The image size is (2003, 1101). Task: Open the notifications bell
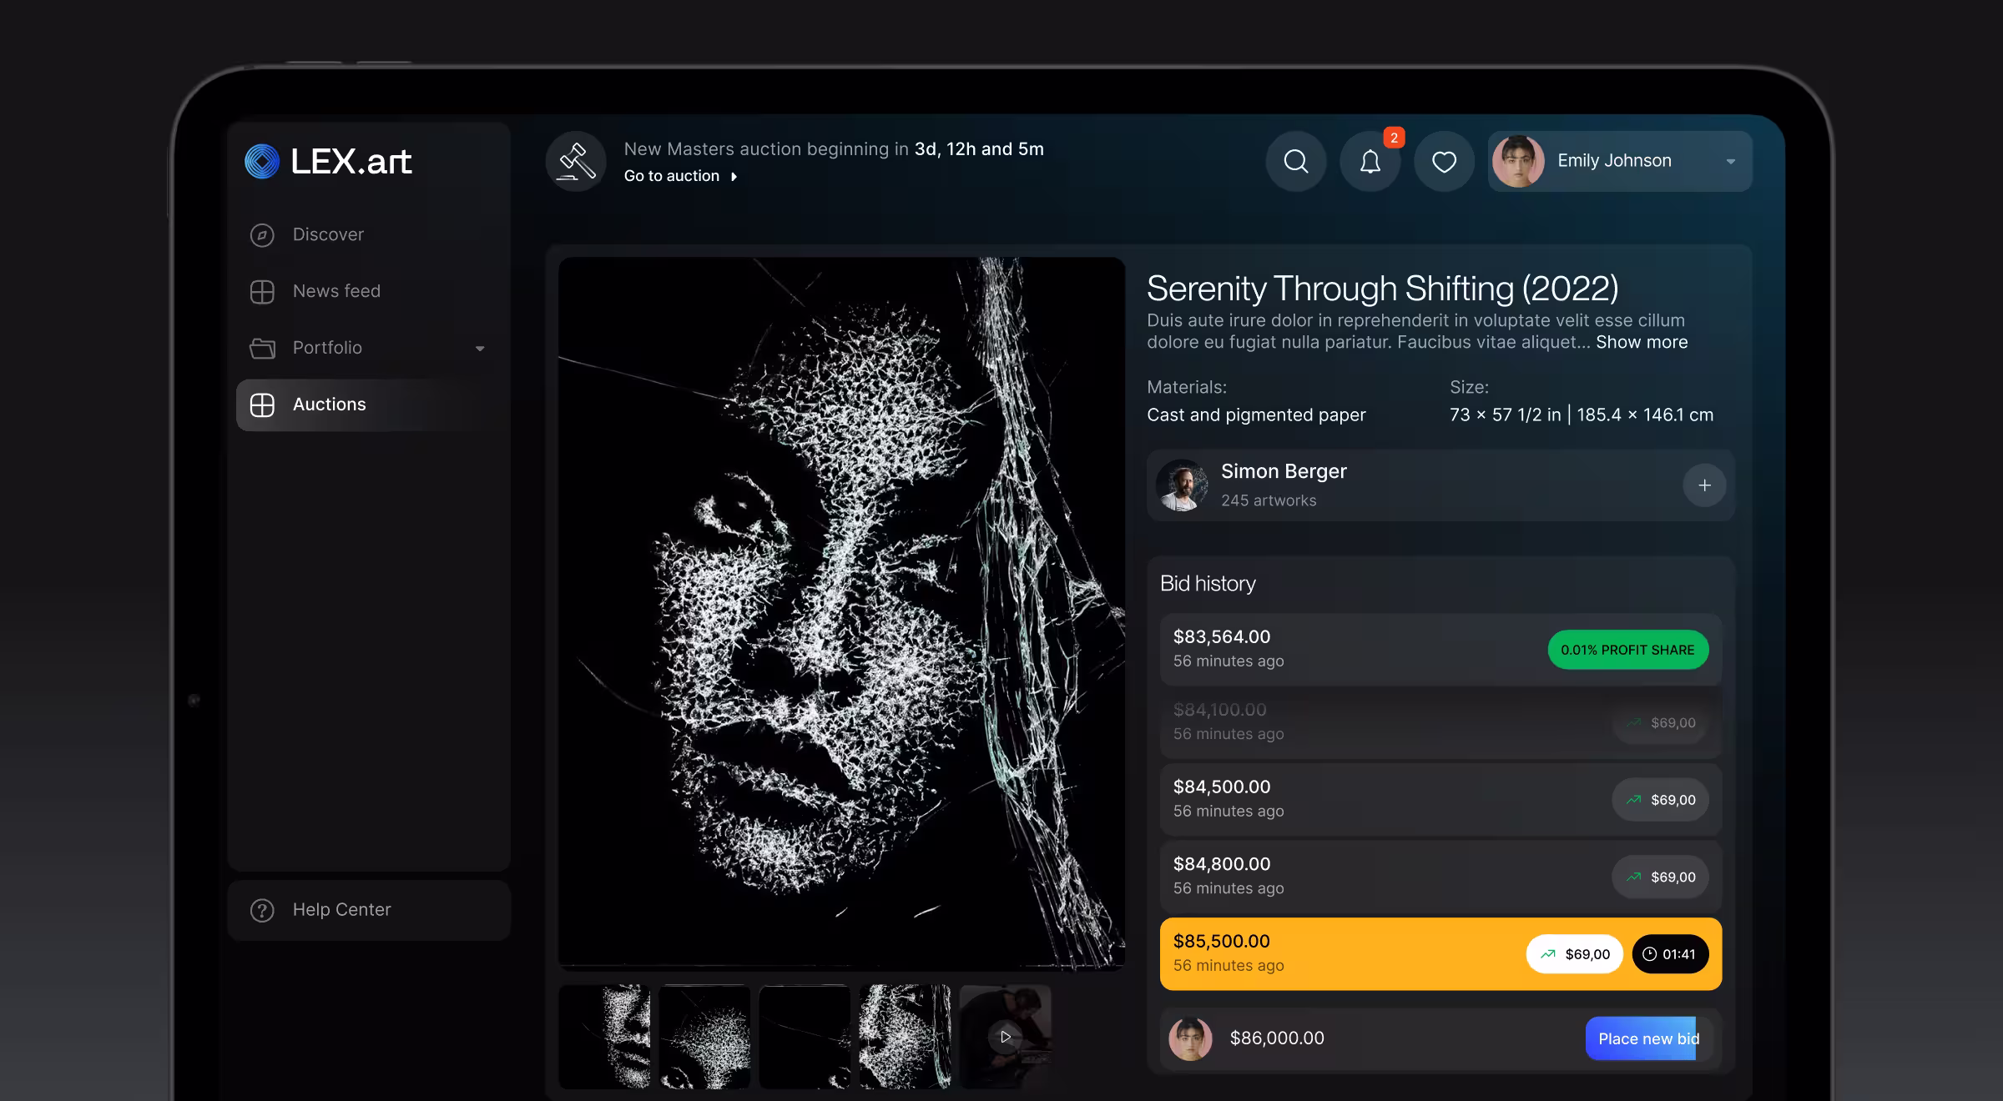click(1370, 160)
